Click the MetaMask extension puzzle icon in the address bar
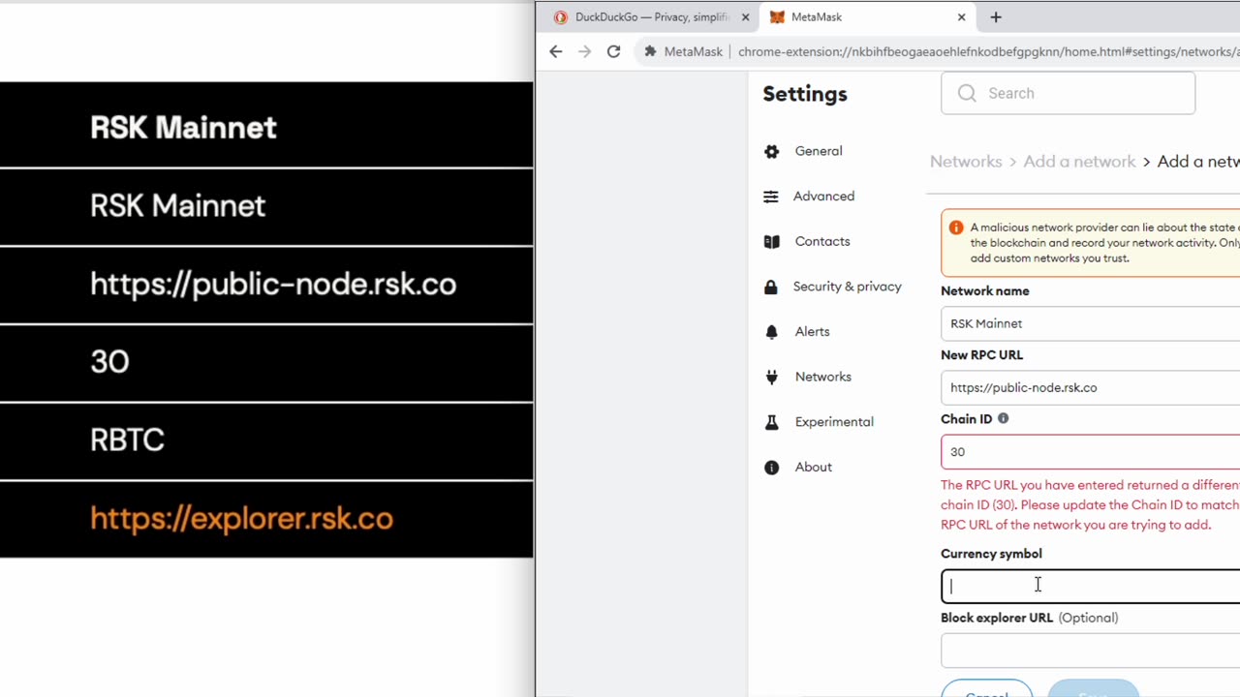The width and height of the screenshot is (1240, 697). (x=650, y=51)
